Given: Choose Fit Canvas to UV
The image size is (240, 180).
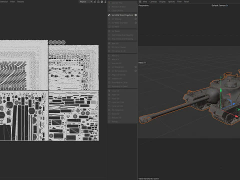Looking at the screenshot, I should [x=122, y=51].
